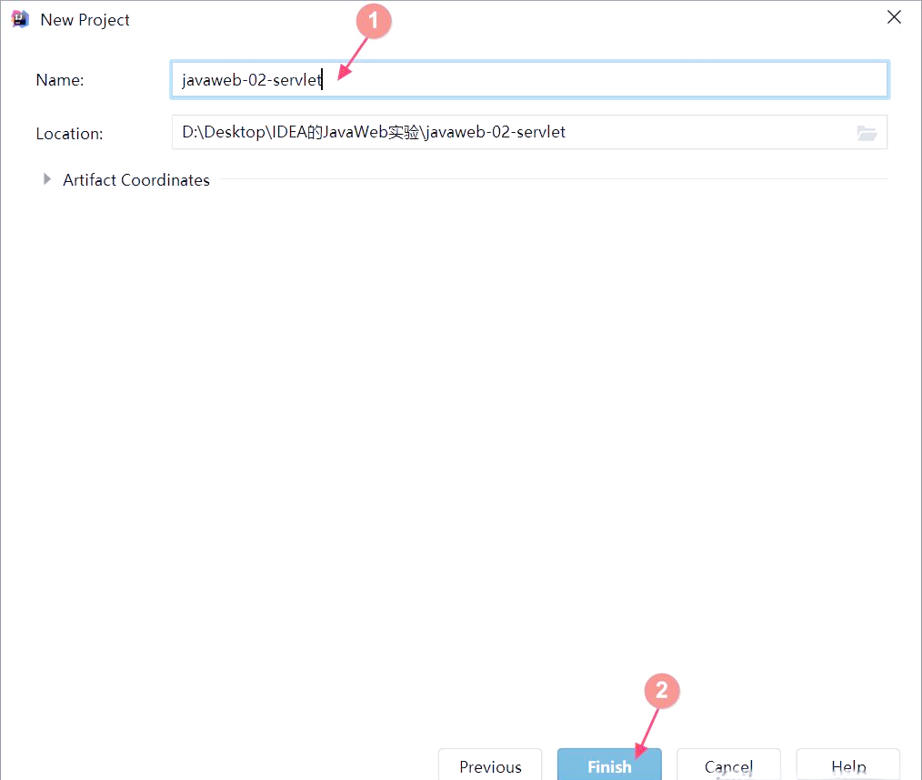This screenshot has width=922, height=780.
Task: Go back with the Previous button
Action: tap(490, 765)
